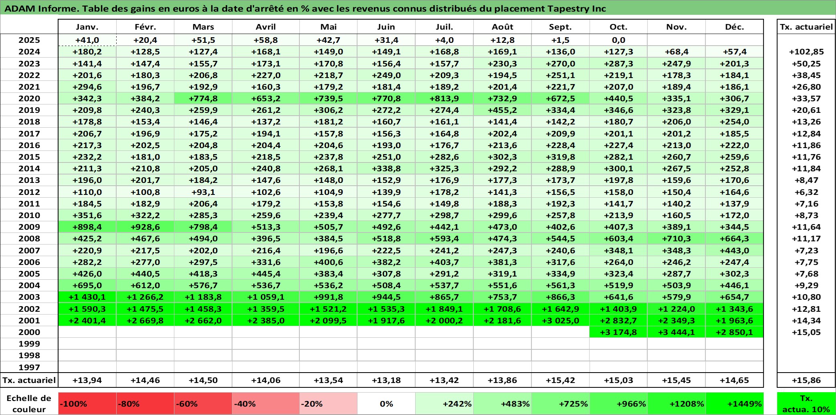Select cell +294,6 in the 2021 row
The height and width of the screenshot is (415, 836).
87,87
